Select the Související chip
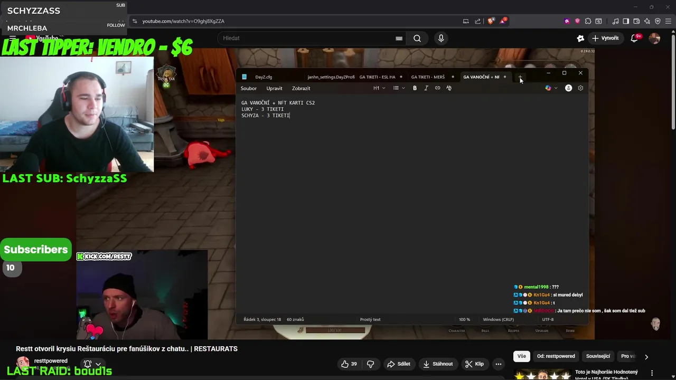Screen dimensions: 676x380 coord(598,356)
